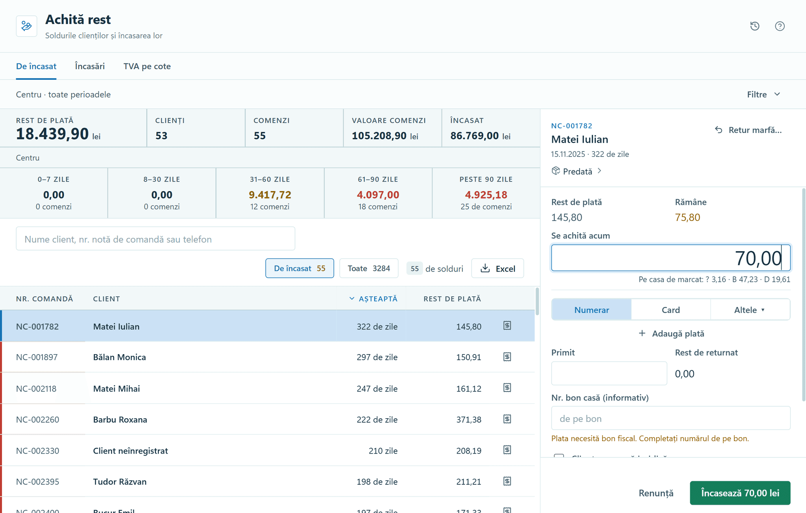806x513 pixels.
Task: Click the orders table vertical scrollbar
Action: pyautogui.click(x=537, y=301)
